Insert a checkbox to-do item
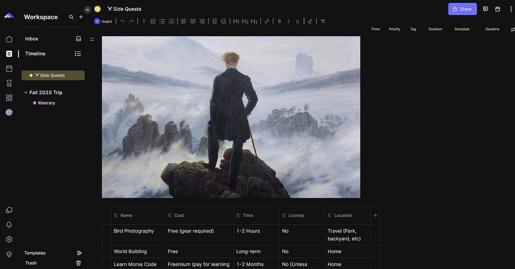The image size is (515, 269). tap(153, 21)
